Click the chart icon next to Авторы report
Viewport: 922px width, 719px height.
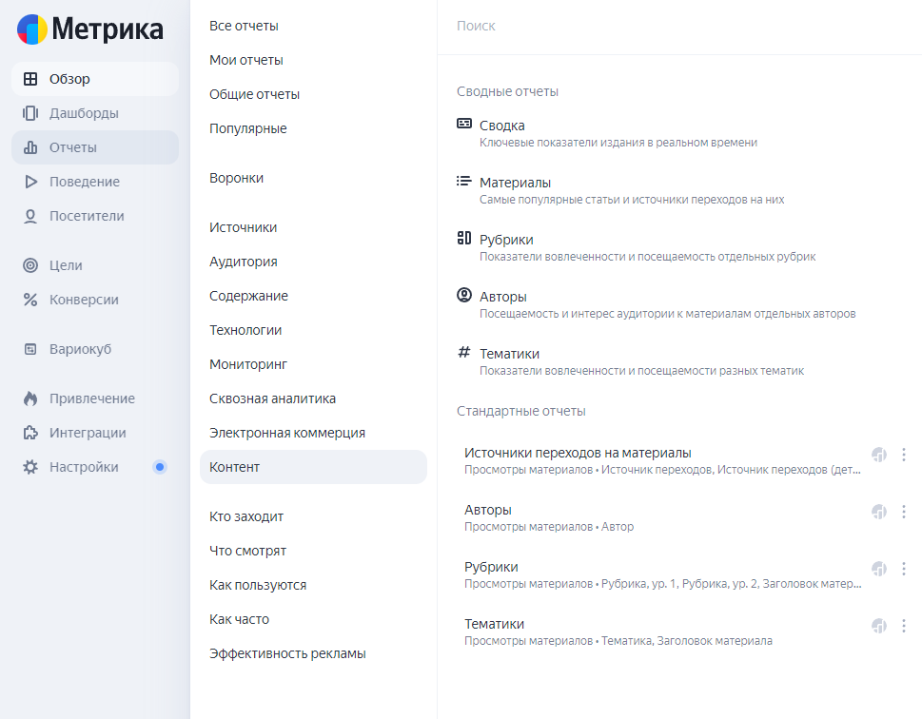(879, 512)
